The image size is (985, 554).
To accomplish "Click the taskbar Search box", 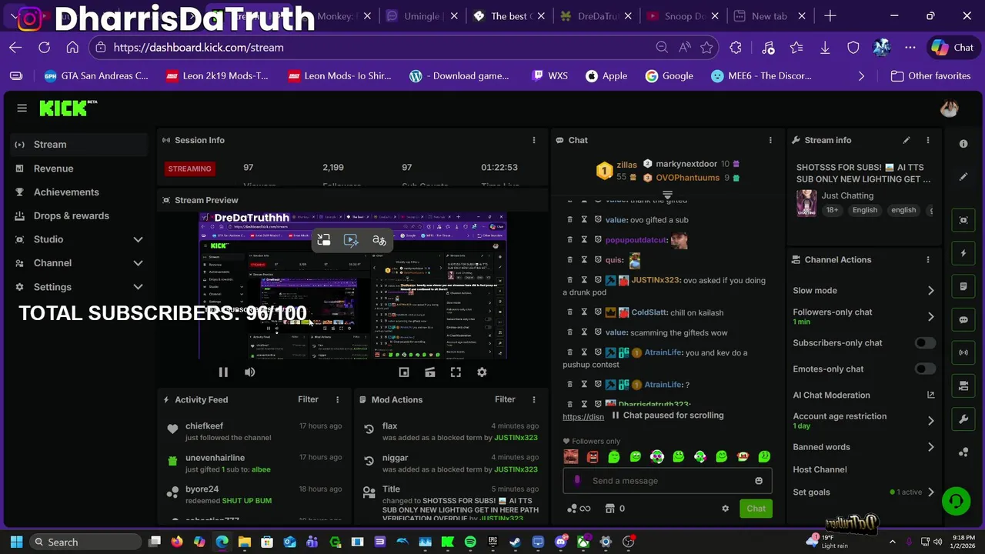I will point(86,542).
